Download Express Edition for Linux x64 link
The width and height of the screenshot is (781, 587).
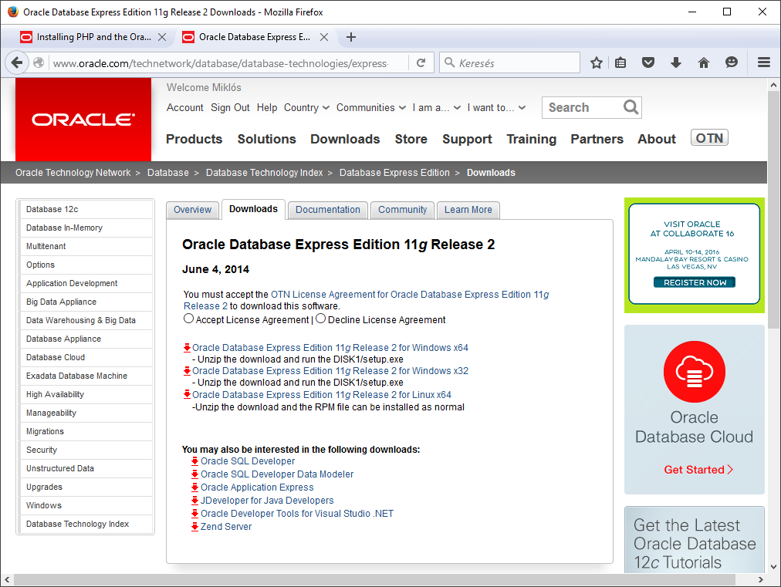(x=322, y=394)
